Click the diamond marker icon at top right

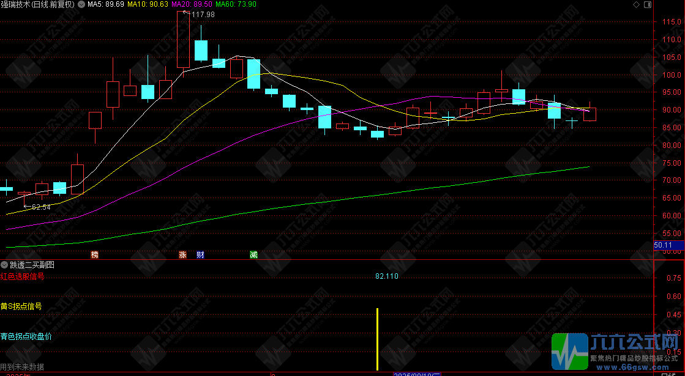click(636, 4)
